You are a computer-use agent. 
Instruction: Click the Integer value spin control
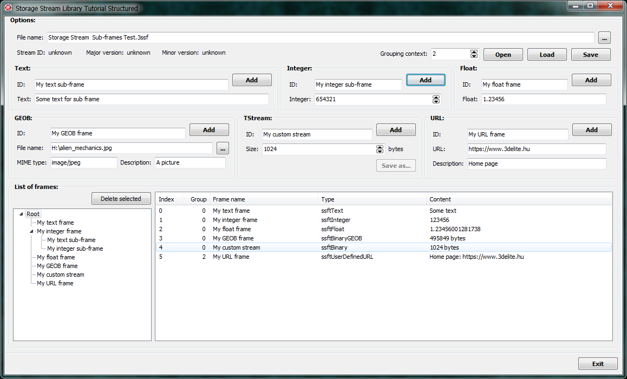click(x=436, y=99)
